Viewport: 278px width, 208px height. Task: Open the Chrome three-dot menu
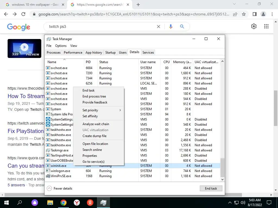[x=272, y=14]
